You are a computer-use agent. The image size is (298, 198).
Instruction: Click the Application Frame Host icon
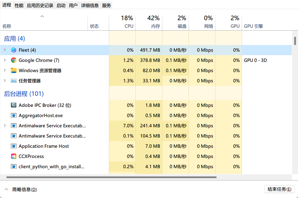pyautogui.click(x=14, y=146)
